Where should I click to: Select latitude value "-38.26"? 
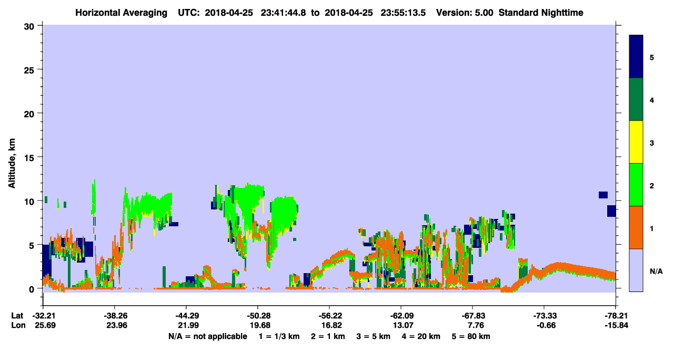[114, 316]
